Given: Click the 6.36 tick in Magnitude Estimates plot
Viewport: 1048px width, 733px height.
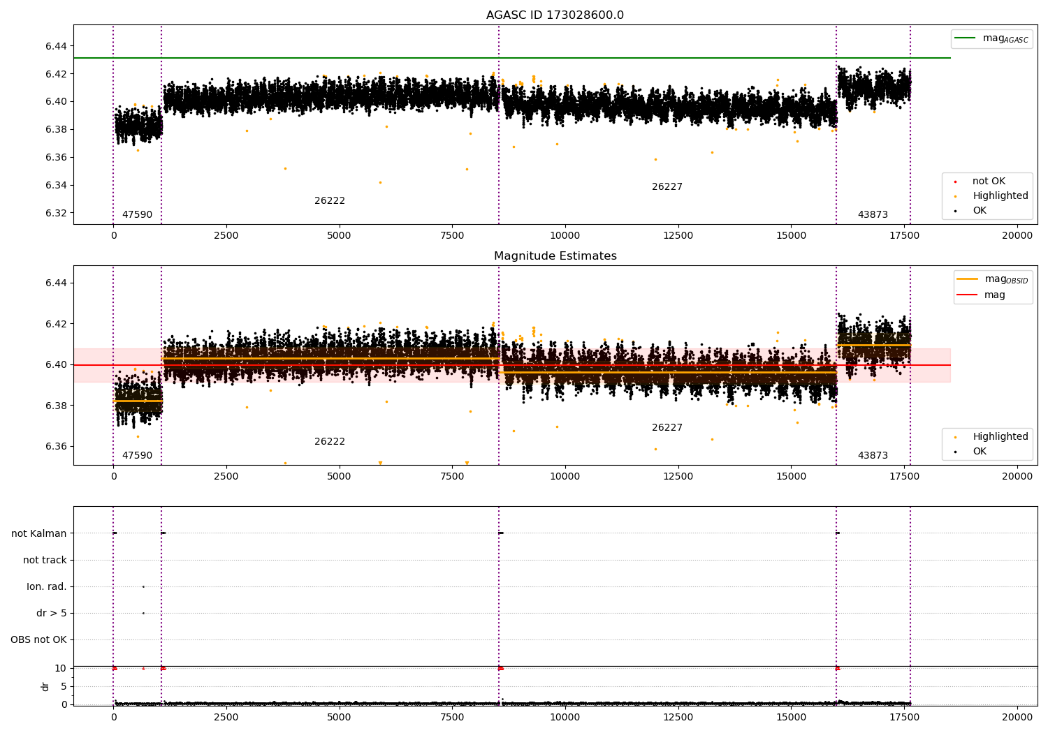Looking at the screenshot, I should click(55, 447).
